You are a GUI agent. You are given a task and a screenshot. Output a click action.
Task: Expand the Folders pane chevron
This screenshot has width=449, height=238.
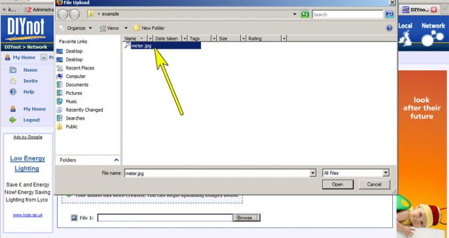pyautogui.click(x=116, y=160)
